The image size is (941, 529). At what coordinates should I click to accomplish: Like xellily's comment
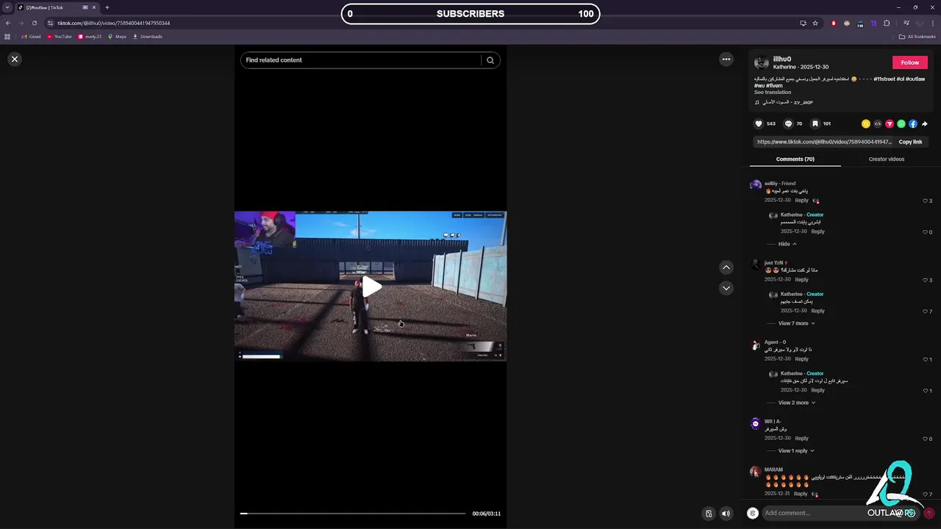coord(926,201)
